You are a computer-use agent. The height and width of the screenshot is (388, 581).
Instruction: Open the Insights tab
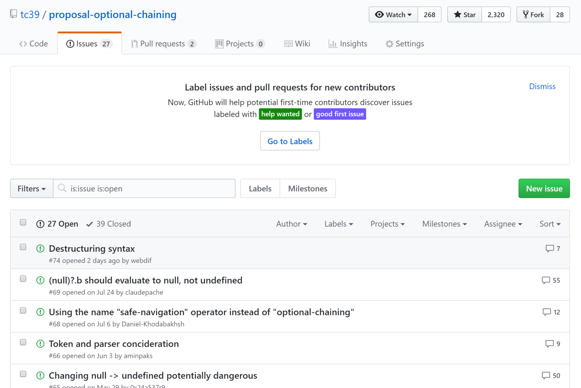click(x=348, y=44)
